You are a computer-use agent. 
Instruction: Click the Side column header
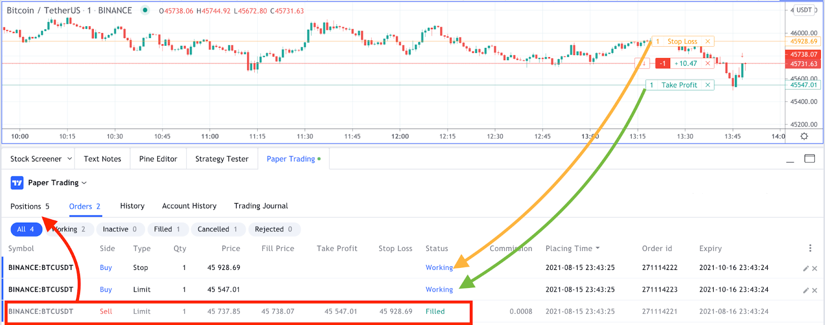(107, 248)
